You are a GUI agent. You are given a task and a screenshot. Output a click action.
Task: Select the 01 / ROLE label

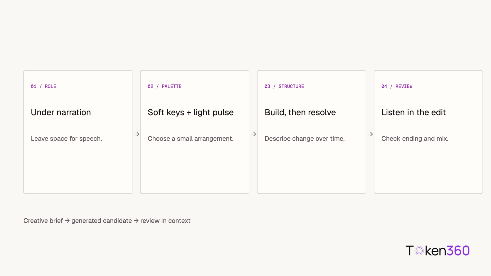tap(43, 86)
